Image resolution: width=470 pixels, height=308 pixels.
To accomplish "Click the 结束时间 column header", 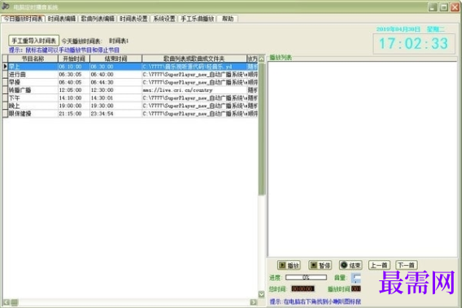I will pos(115,59).
